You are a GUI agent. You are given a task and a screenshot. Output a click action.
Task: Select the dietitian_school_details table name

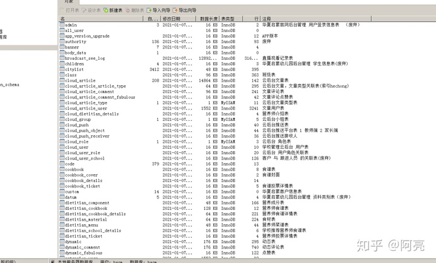pyautogui.click(x=93, y=230)
